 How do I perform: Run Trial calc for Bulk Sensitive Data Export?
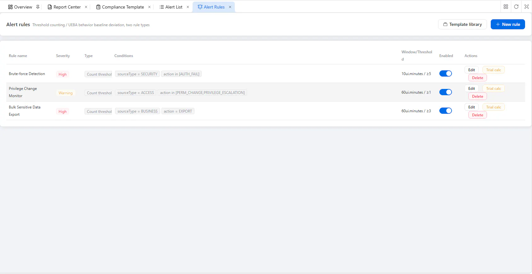(x=494, y=107)
